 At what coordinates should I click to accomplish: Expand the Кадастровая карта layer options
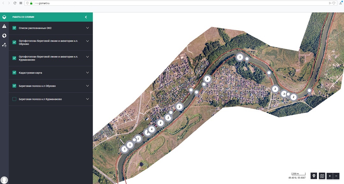88,73
